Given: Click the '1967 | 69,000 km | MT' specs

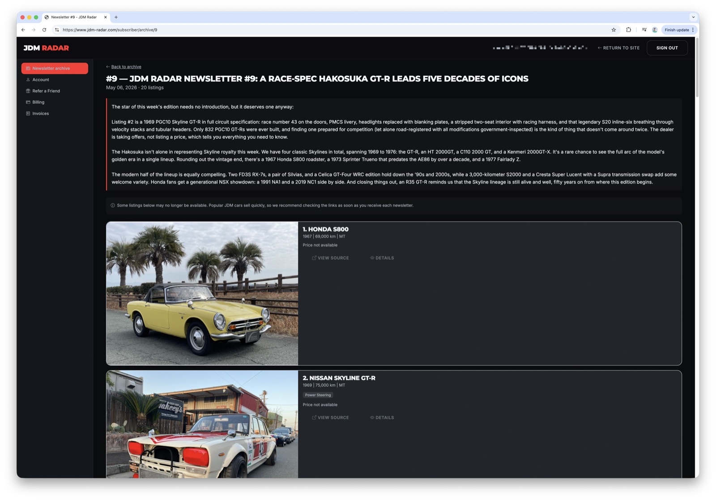Looking at the screenshot, I should pos(324,236).
